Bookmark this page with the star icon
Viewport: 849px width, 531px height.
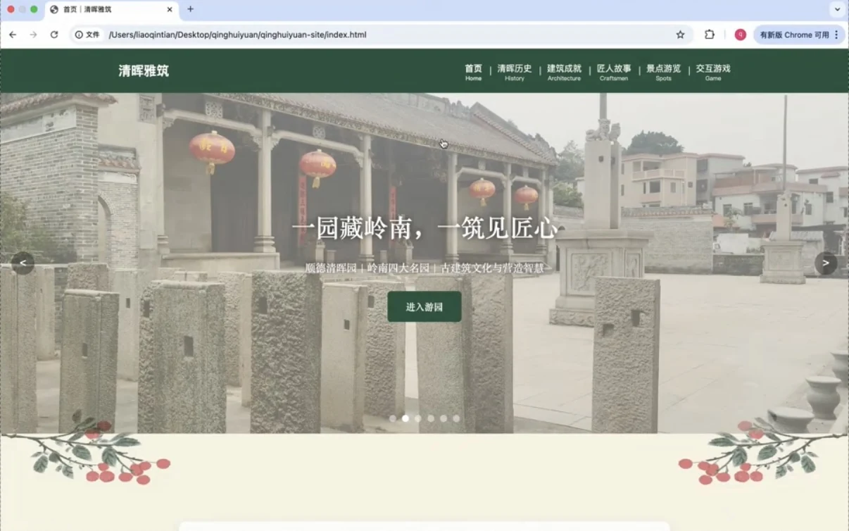(x=680, y=35)
